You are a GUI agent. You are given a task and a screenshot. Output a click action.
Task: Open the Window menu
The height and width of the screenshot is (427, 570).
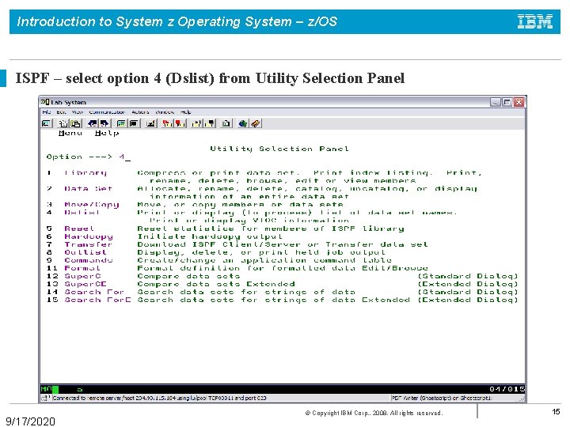pyautogui.click(x=165, y=112)
